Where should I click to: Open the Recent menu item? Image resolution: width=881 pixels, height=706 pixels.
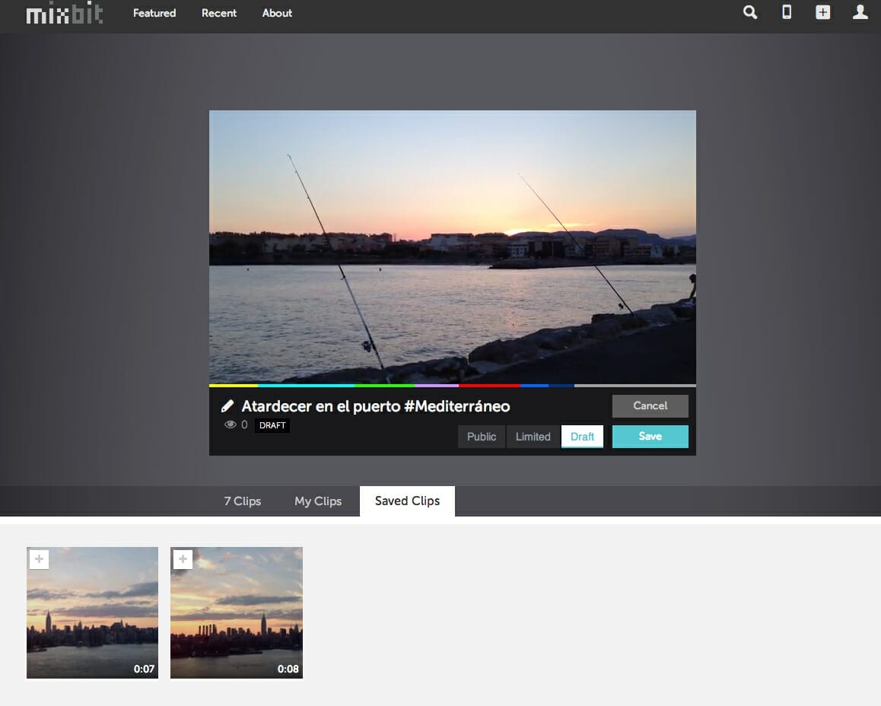point(218,13)
